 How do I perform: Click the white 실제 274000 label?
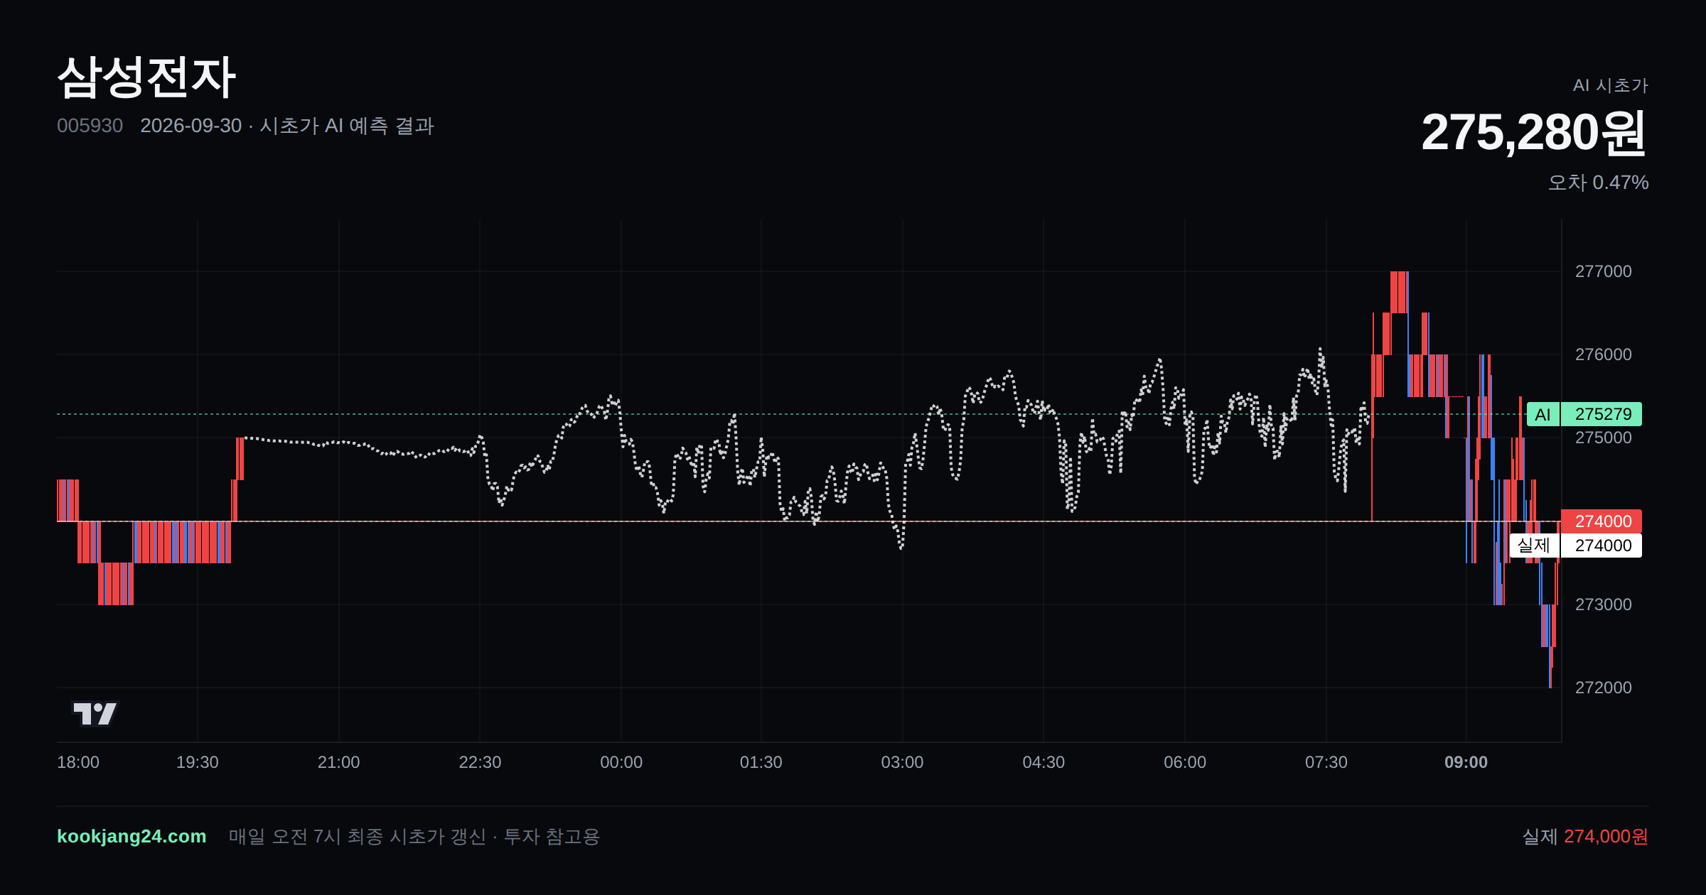pyautogui.click(x=1576, y=546)
